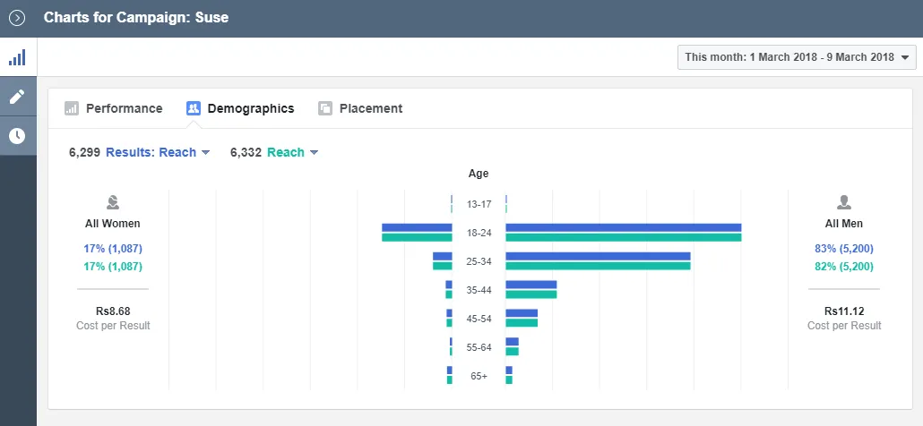Click the green women 18-24 bar
This screenshot has width=923, height=426.
(x=417, y=237)
